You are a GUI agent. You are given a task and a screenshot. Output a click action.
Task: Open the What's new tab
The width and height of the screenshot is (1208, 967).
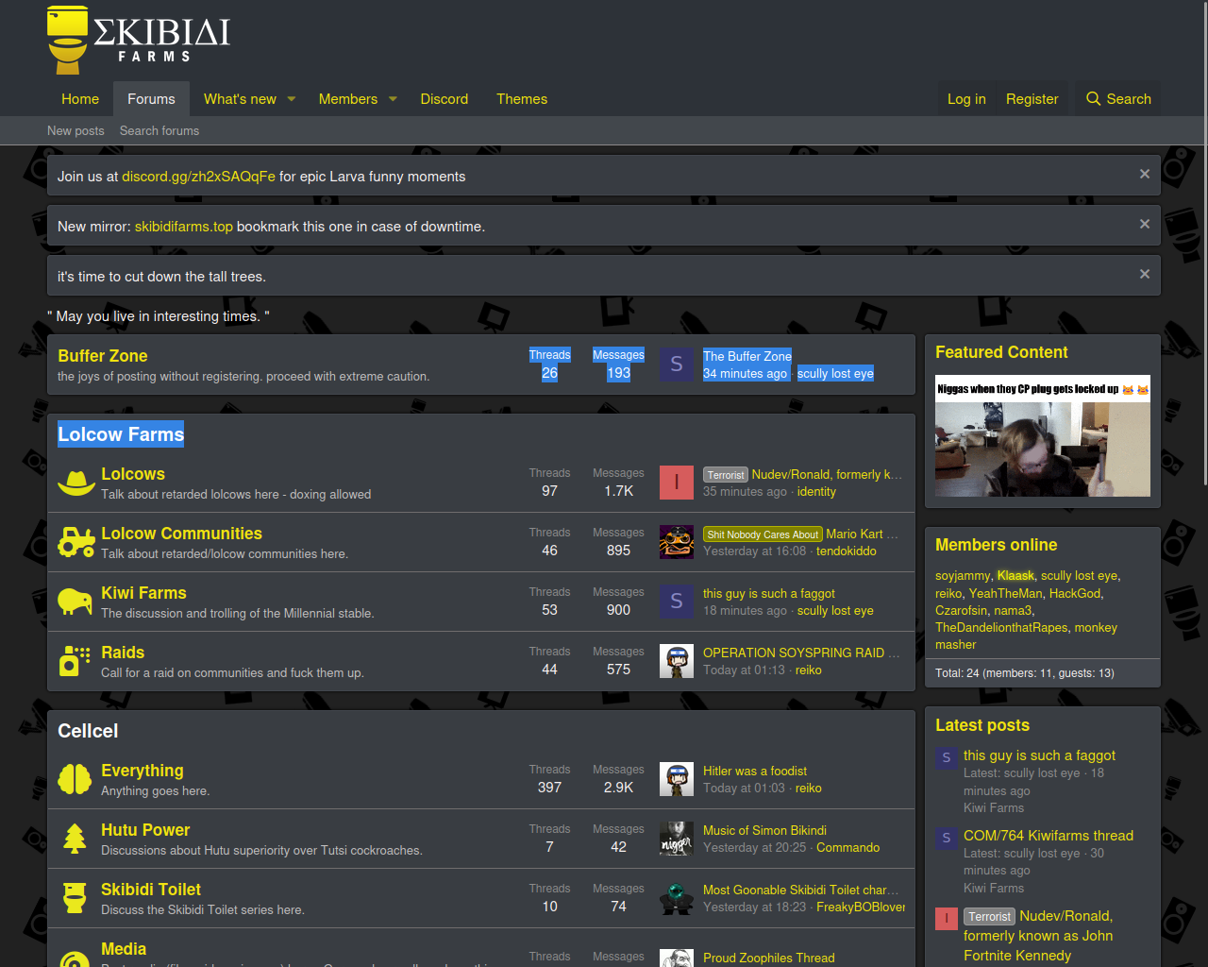coord(240,99)
